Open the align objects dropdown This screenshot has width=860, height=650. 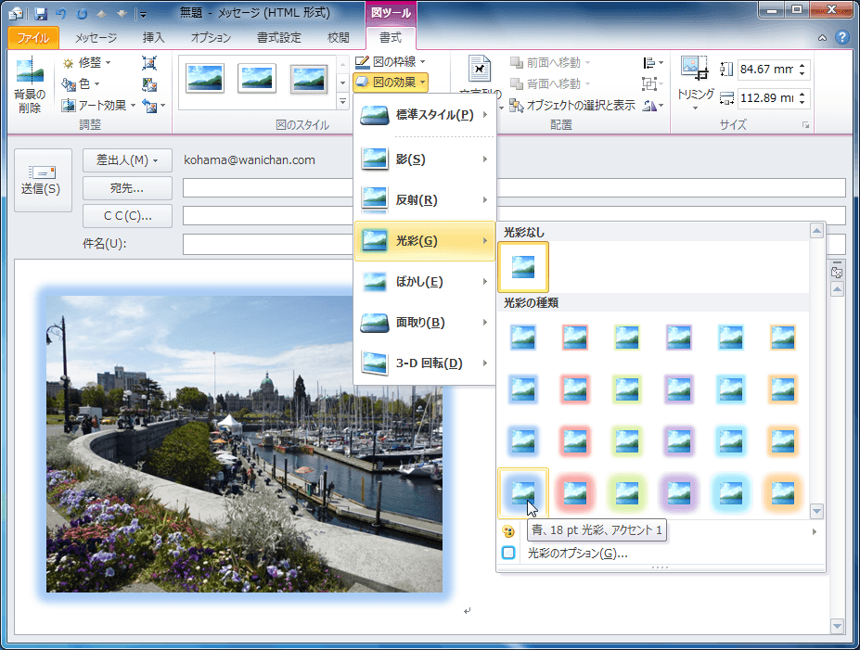pos(653,63)
